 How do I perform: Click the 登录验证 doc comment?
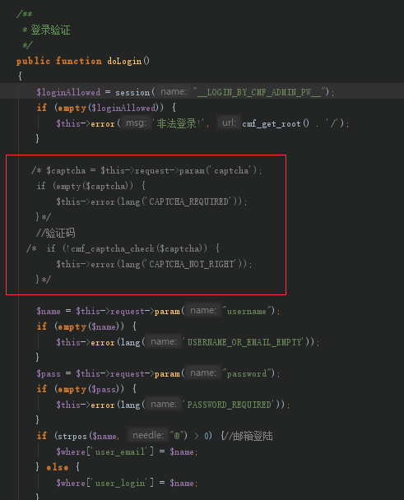pos(50,30)
